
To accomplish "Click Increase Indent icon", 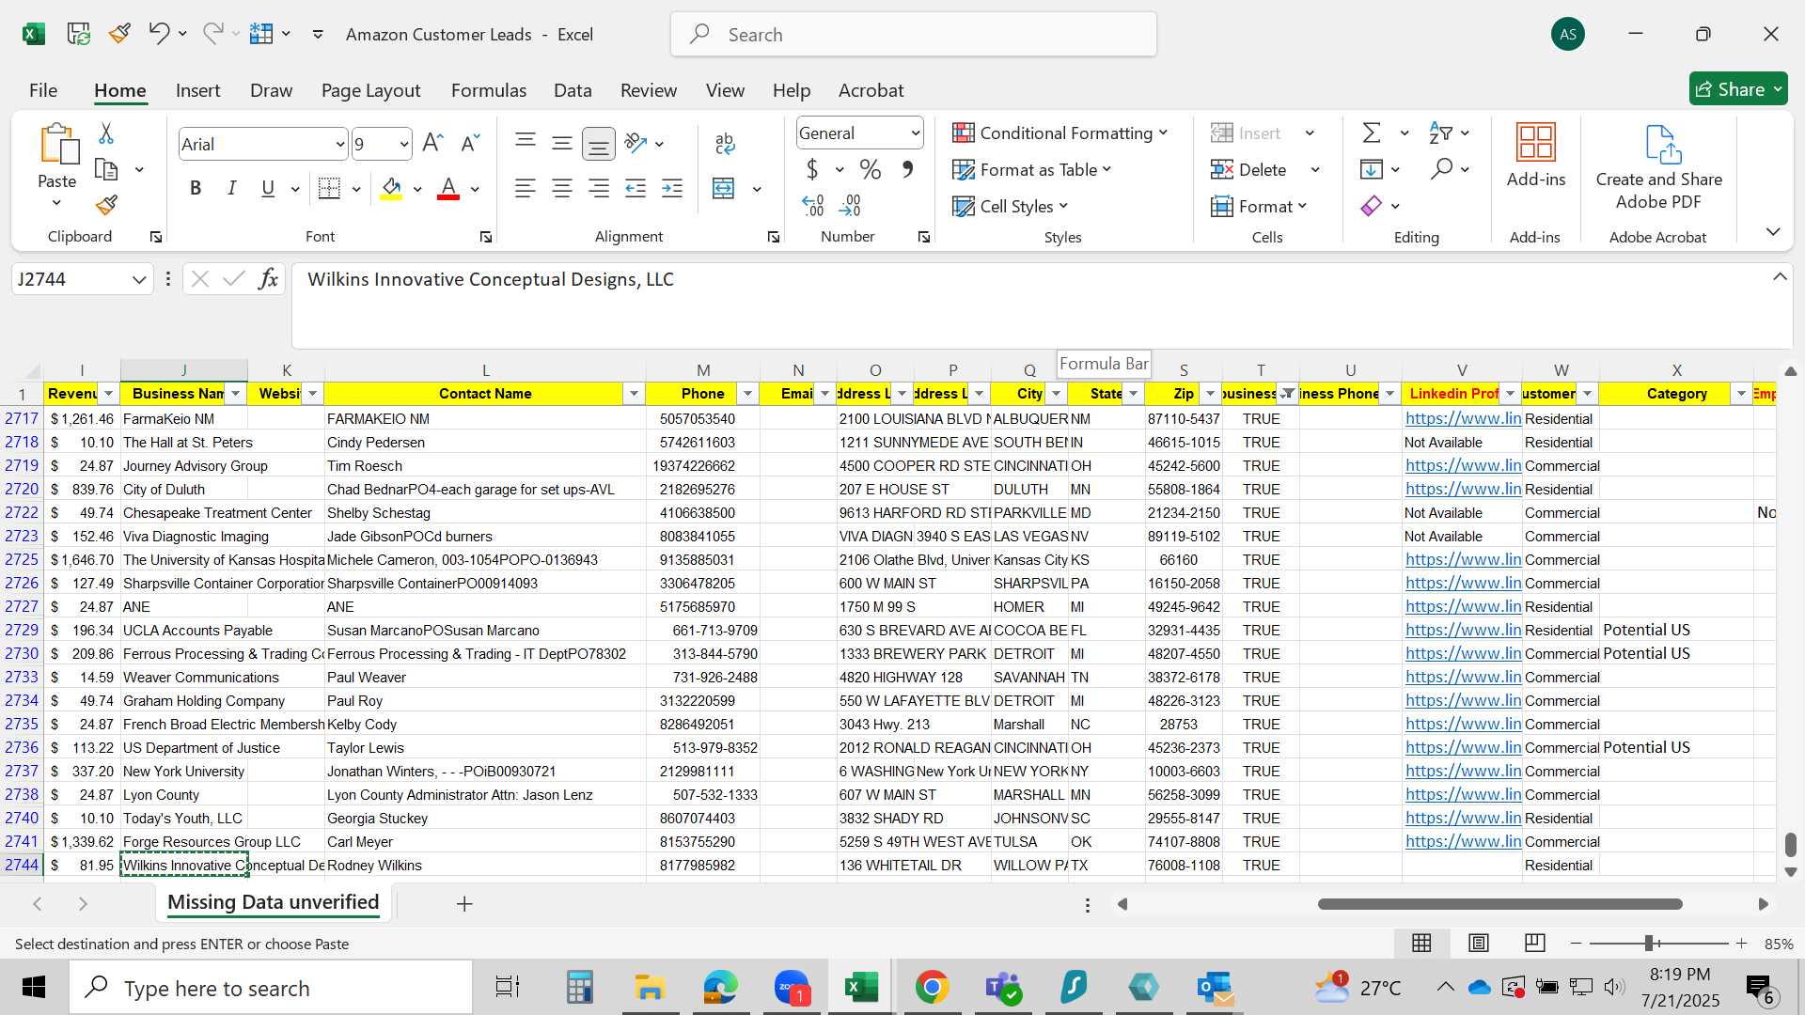I will pyautogui.click(x=672, y=189).
